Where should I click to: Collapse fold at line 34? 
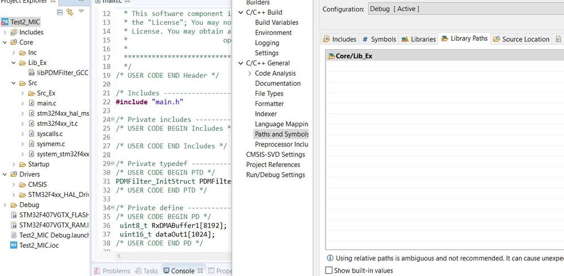(112, 208)
